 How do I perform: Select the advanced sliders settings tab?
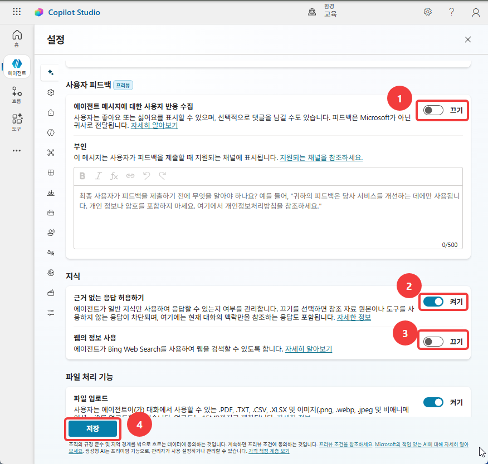pos(51,313)
